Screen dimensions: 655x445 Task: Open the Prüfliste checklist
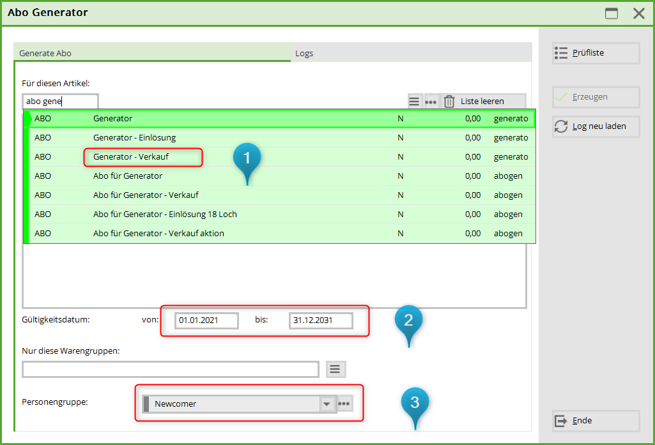[x=596, y=53]
